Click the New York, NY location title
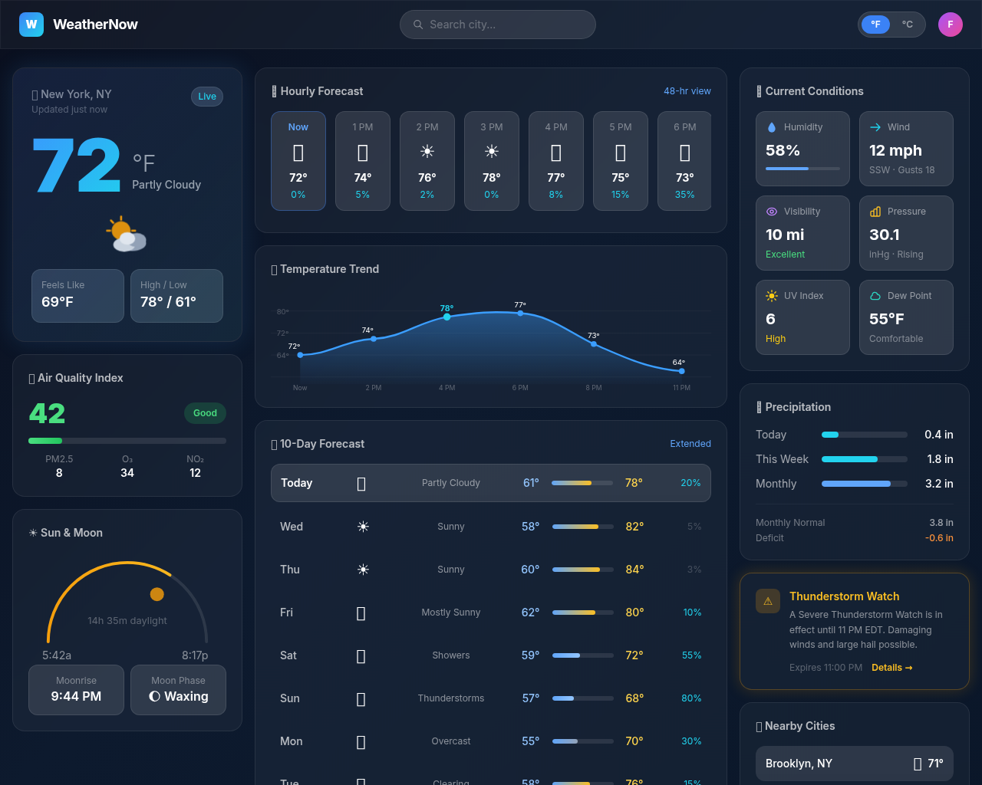The image size is (982, 785). pos(76,94)
